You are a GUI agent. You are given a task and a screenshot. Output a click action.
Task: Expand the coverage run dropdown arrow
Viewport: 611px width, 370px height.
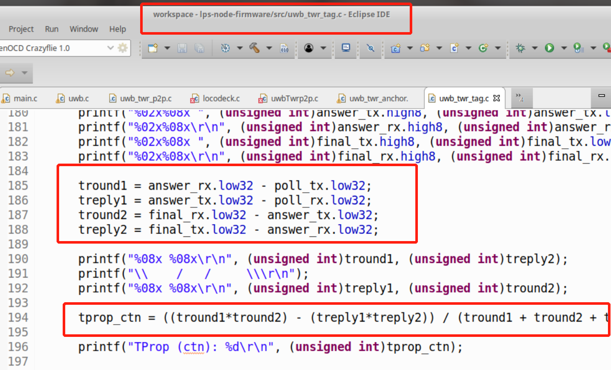click(593, 48)
